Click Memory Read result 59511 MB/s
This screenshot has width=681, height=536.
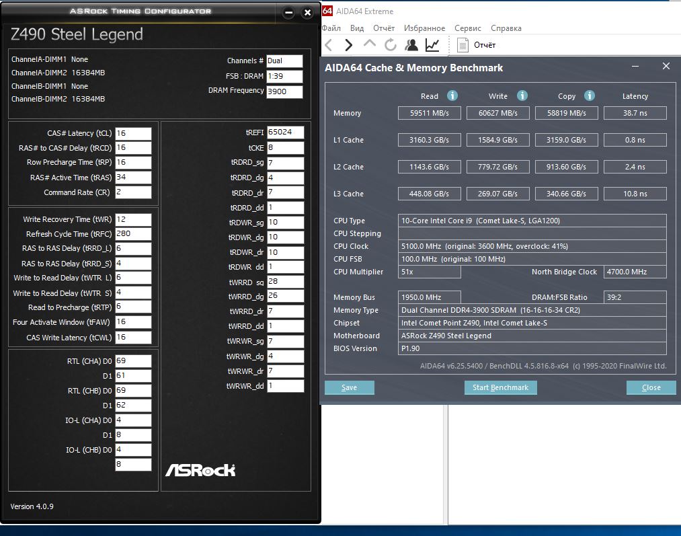click(x=429, y=113)
